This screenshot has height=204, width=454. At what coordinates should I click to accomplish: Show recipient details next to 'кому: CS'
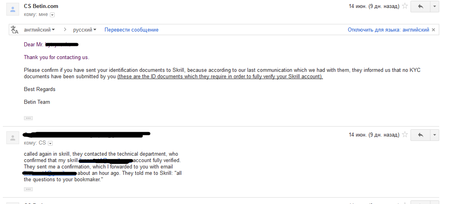coord(50,143)
